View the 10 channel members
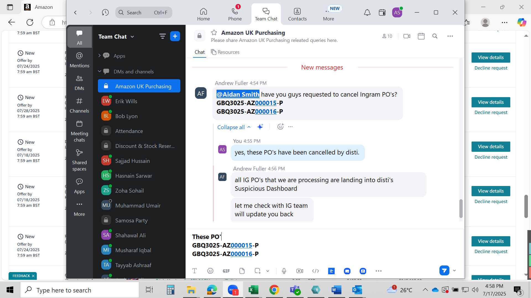531x298 pixels. point(387,36)
